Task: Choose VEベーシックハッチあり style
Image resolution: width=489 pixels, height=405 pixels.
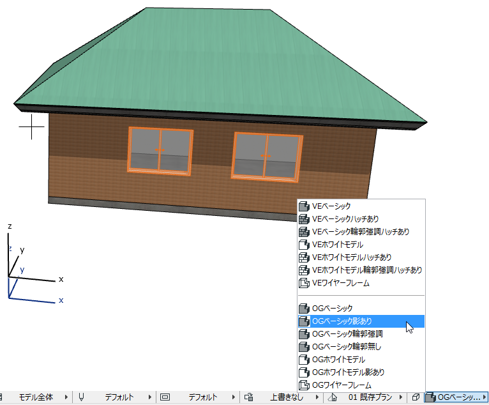Action: pos(361,218)
